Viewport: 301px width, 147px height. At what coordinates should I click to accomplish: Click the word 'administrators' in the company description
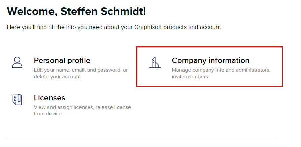pyautogui.click(x=254, y=70)
